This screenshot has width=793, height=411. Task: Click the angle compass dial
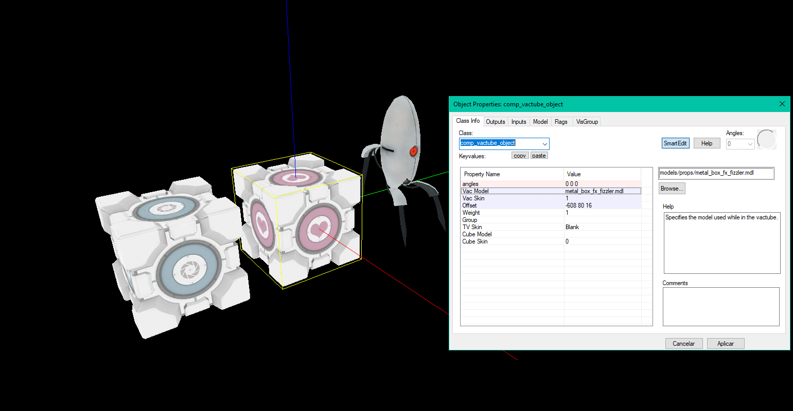click(x=766, y=140)
